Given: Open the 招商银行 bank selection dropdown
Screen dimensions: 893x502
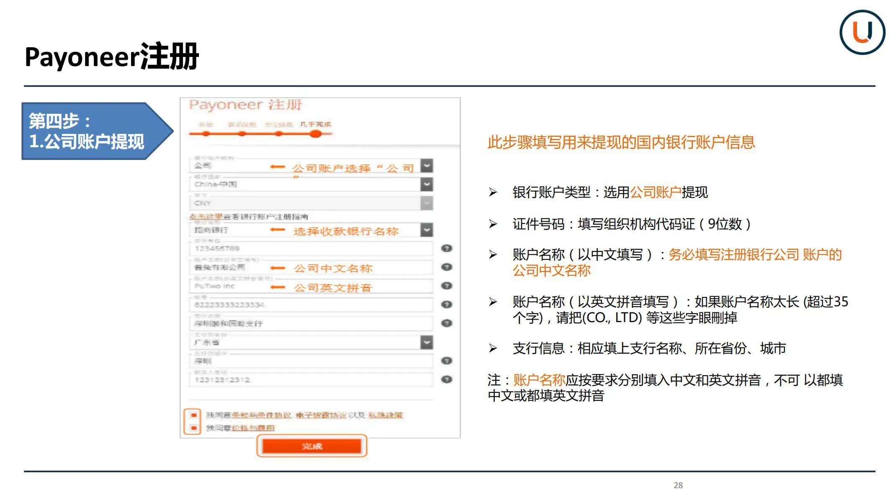Looking at the screenshot, I should [x=426, y=230].
